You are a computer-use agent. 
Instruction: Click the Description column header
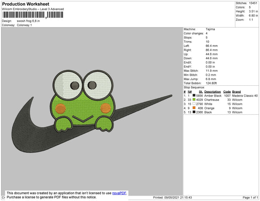212,92
